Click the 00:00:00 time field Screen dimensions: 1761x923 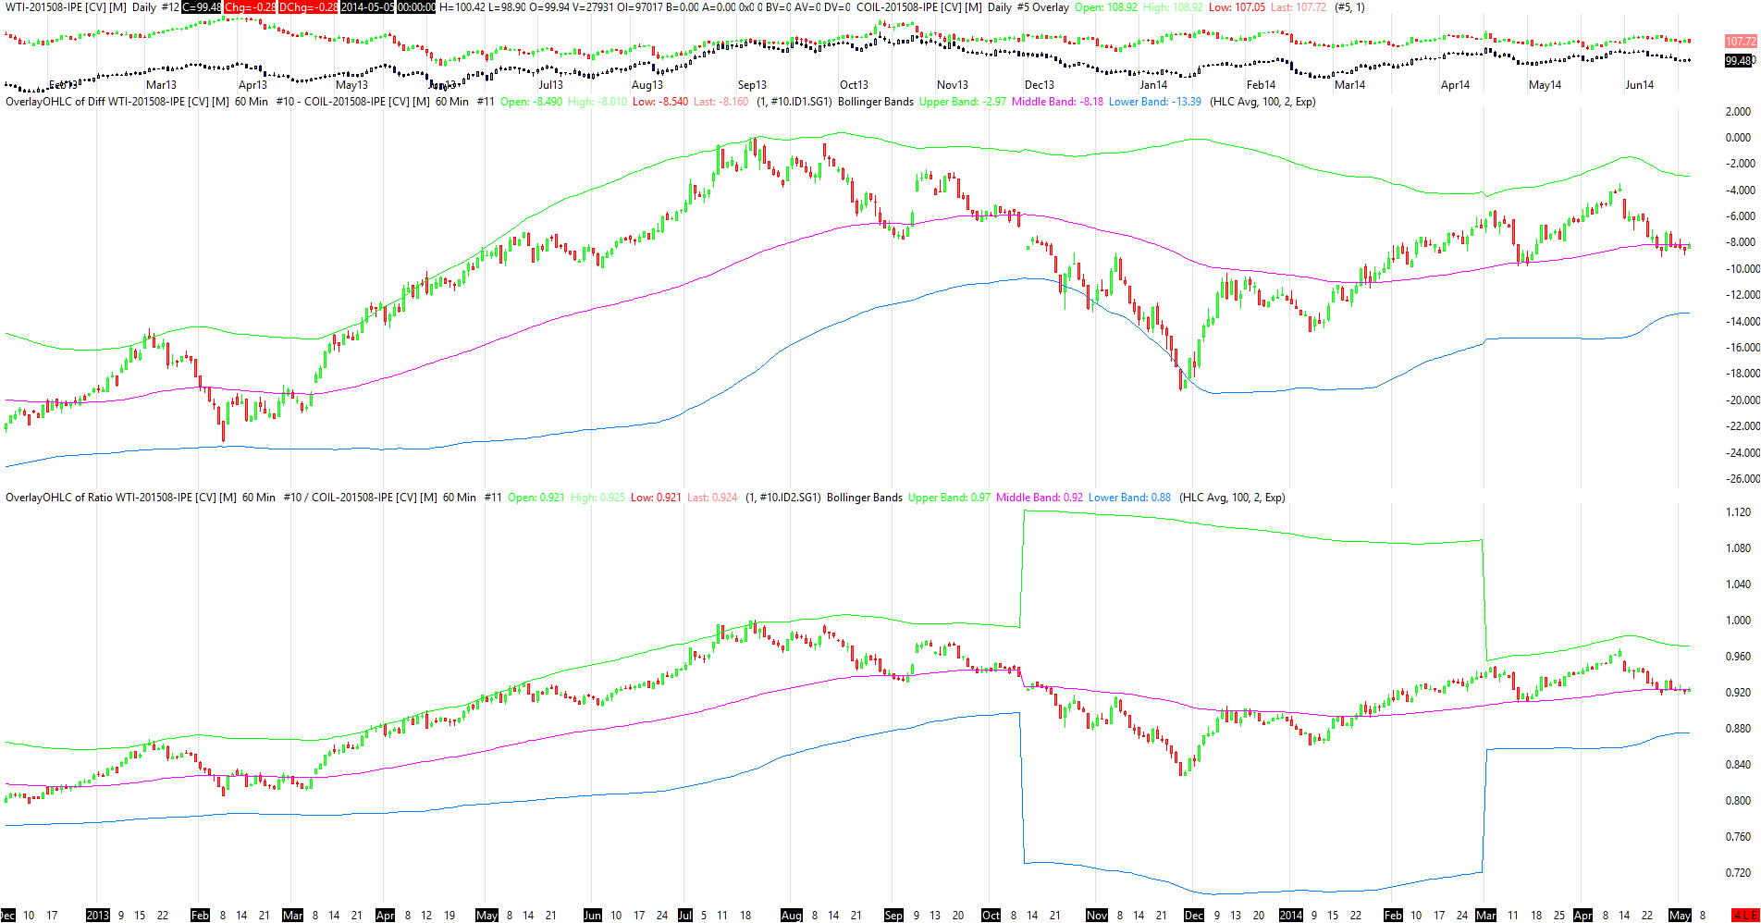point(416,7)
